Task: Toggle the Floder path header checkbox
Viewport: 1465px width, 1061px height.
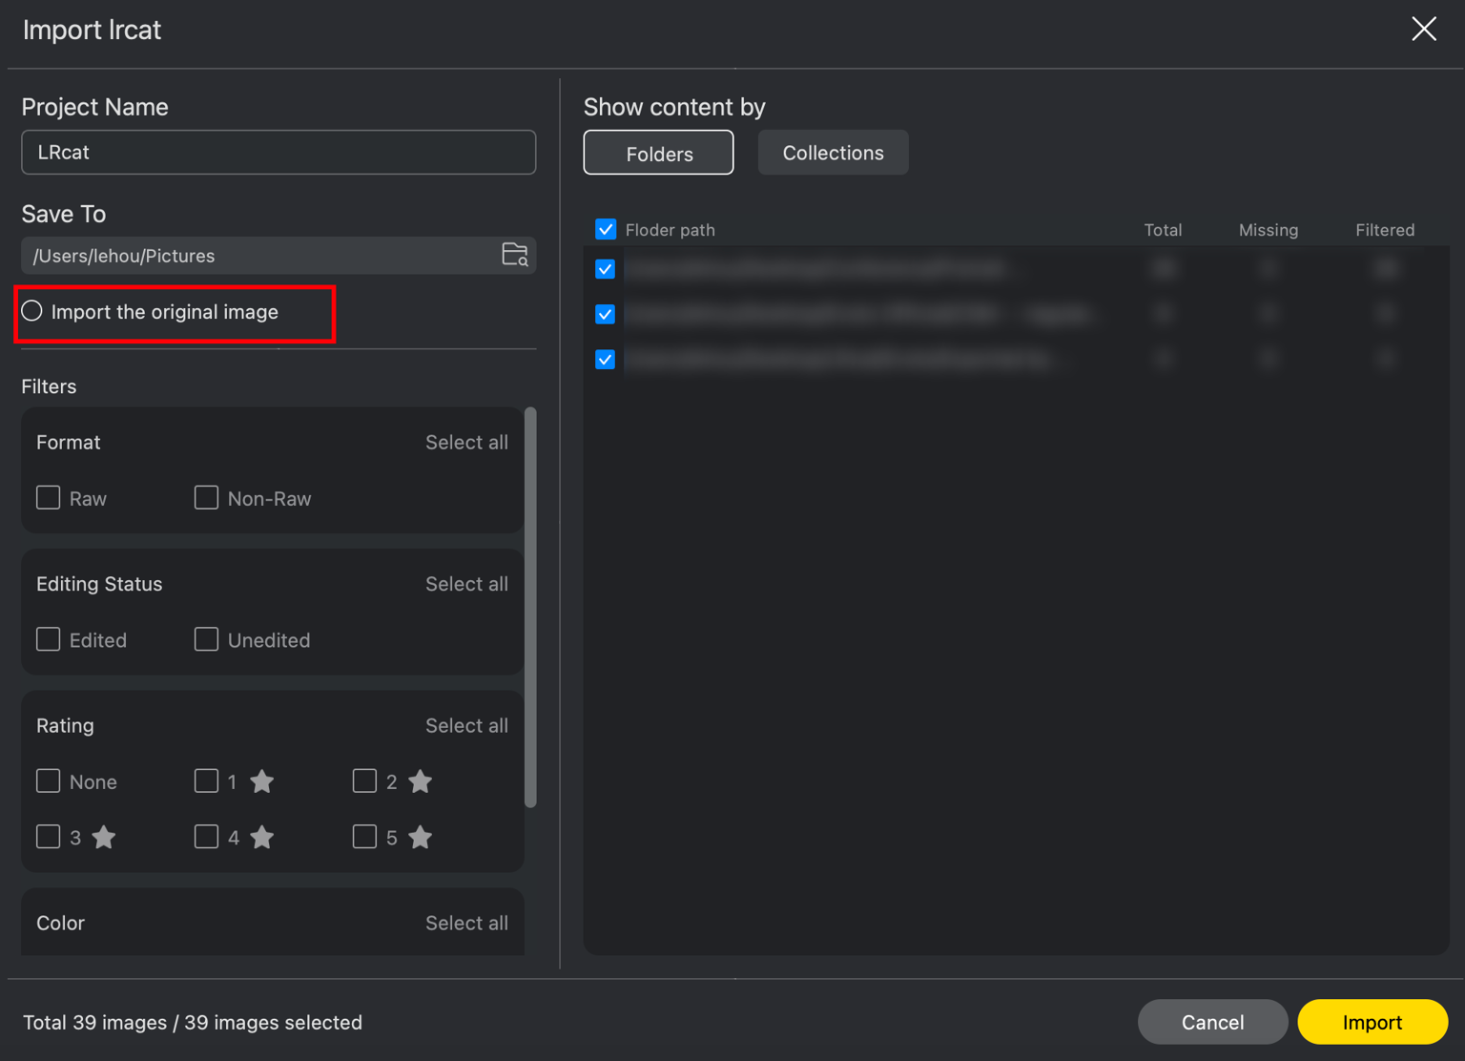Action: point(606,229)
